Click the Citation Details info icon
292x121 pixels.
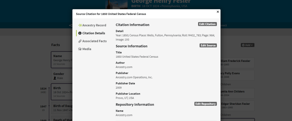(x=80, y=33)
